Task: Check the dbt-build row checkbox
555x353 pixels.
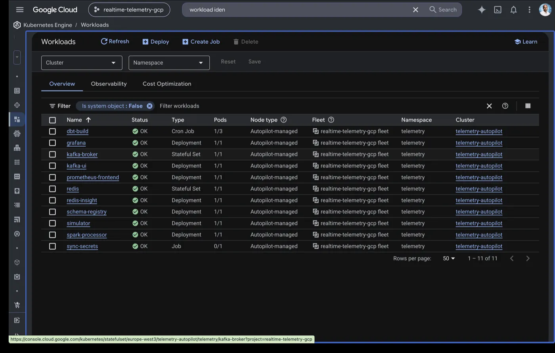Action: click(x=52, y=131)
